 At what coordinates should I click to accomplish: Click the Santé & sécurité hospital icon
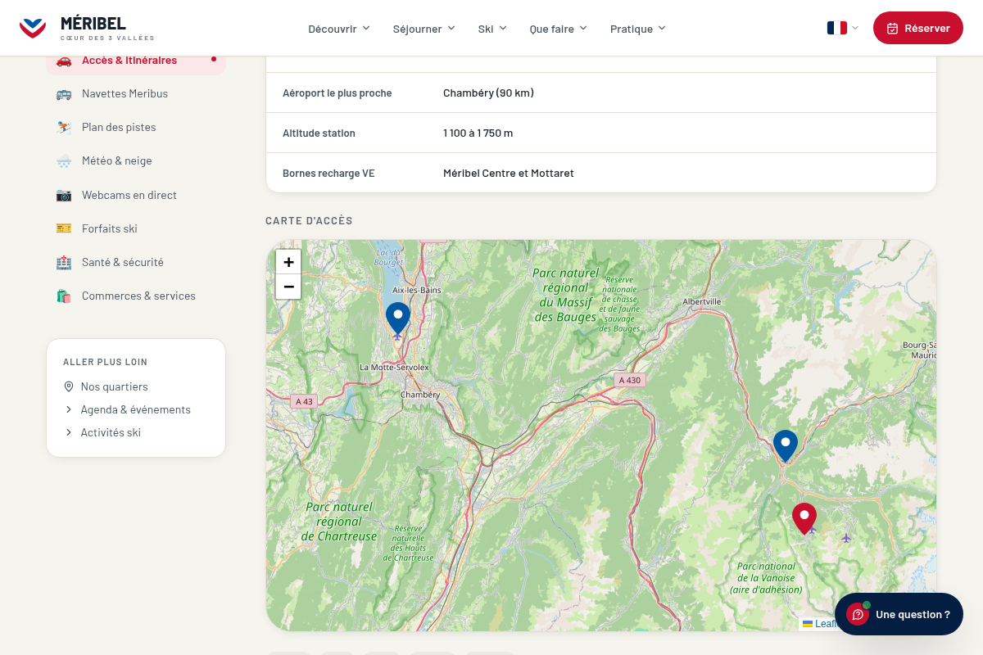(64, 262)
